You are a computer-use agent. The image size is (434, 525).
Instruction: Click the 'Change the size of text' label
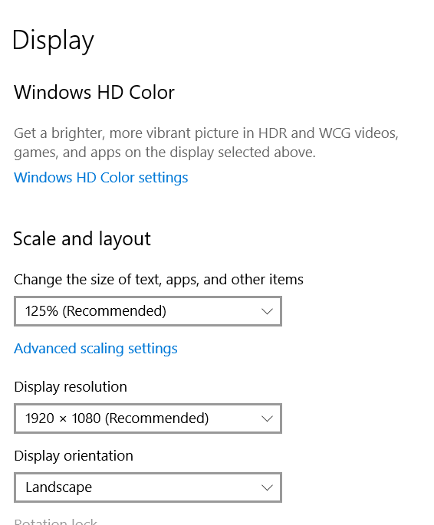point(159,280)
